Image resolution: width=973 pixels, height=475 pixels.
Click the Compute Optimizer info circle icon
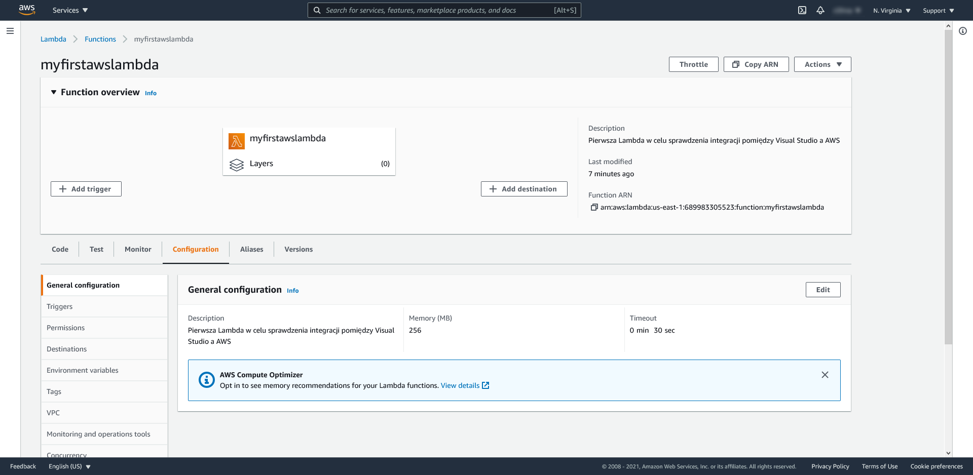coord(206,379)
